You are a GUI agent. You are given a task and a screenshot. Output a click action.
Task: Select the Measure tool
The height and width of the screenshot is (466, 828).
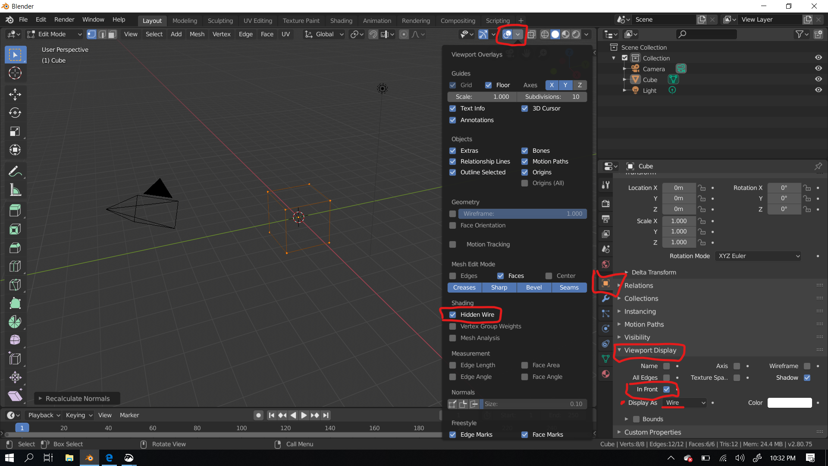pos(15,190)
